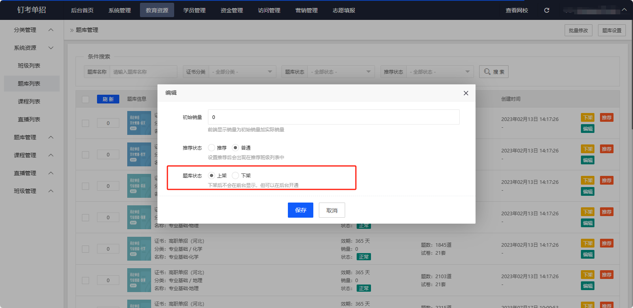Image resolution: width=633 pixels, height=308 pixels.
Task: Click 编辑 button for 专业基础-化学 row
Action: click(x=588, y=254)
